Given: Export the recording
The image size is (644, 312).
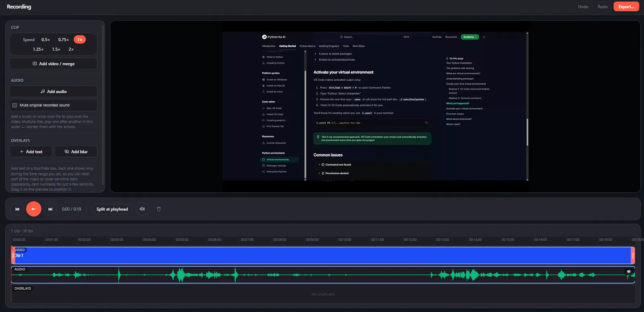Looking at the screenshot, I should 626,6.
